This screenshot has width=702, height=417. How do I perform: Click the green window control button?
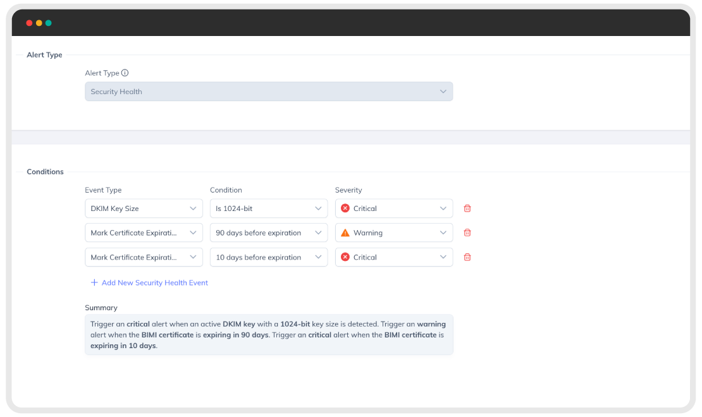click(48, 23)
